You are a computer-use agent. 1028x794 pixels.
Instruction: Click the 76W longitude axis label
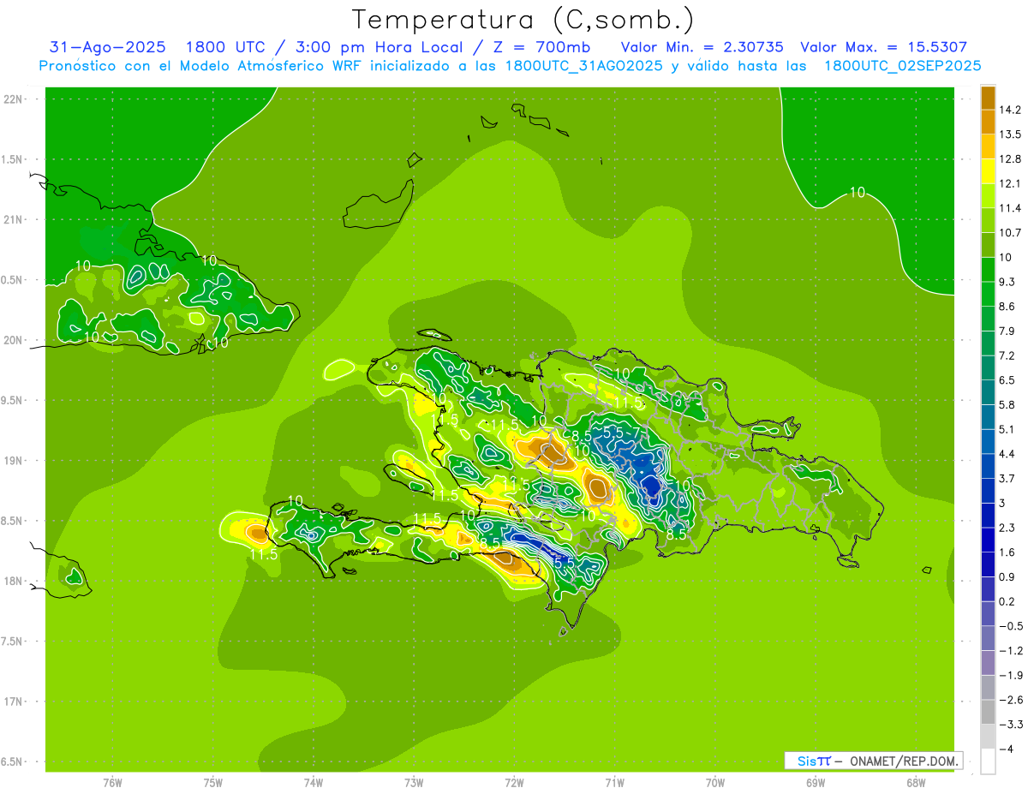(x=112, y=782)
